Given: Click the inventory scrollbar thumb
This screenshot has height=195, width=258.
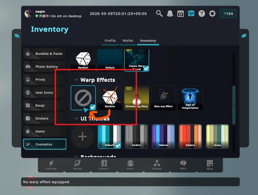Looking at the screenshot, I should pyautogui.click(x=234, y=105).
